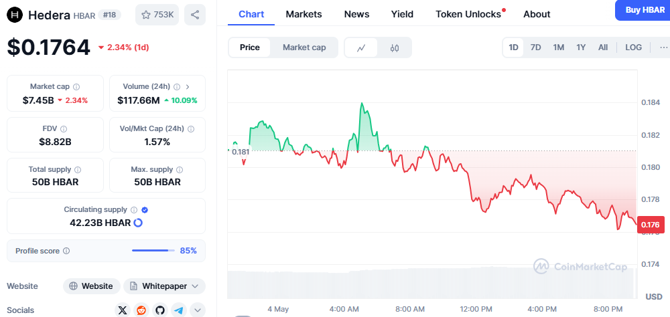The width and height of the screenshot is (670, 317).
Task: Click the Profile score progress bar
Action: click(150, 251)
